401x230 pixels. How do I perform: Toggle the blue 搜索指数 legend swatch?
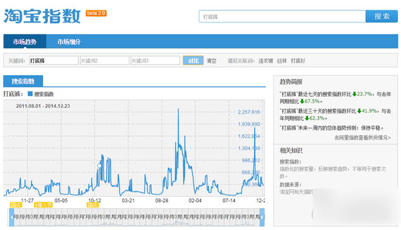pos(30,94)
